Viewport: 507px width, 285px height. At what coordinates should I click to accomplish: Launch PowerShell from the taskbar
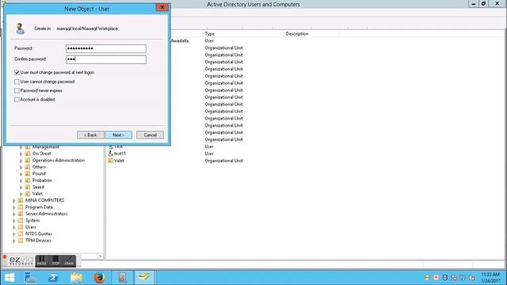54,278
